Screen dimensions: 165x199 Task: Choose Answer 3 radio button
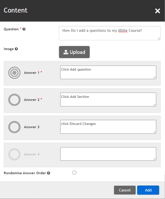click(x=14, y=127)
